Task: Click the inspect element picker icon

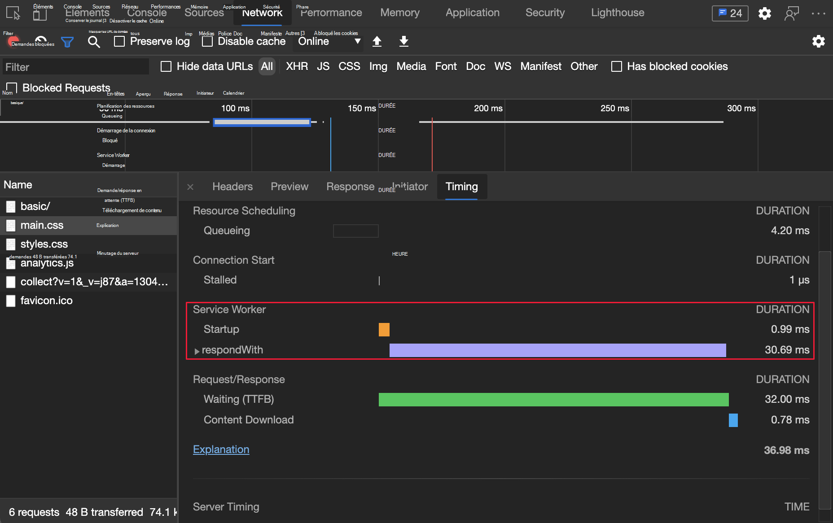Action: pyautogui.click(x=13, y=13)
